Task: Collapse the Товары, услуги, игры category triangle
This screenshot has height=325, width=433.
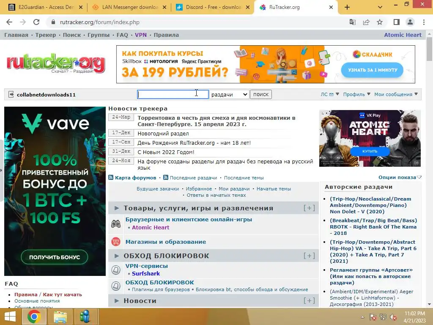Action: pyautogui.click(x=117, y=208)
